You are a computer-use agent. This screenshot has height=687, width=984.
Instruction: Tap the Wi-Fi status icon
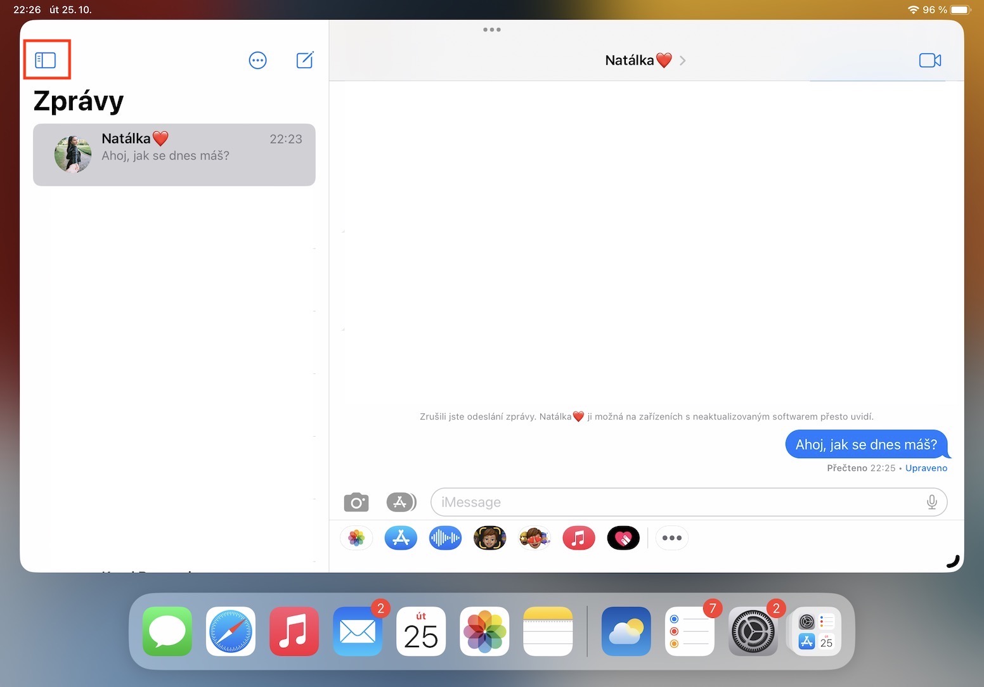coord(914,10)
